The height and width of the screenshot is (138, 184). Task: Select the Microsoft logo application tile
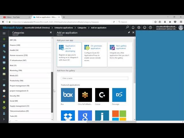pos(119,116)
